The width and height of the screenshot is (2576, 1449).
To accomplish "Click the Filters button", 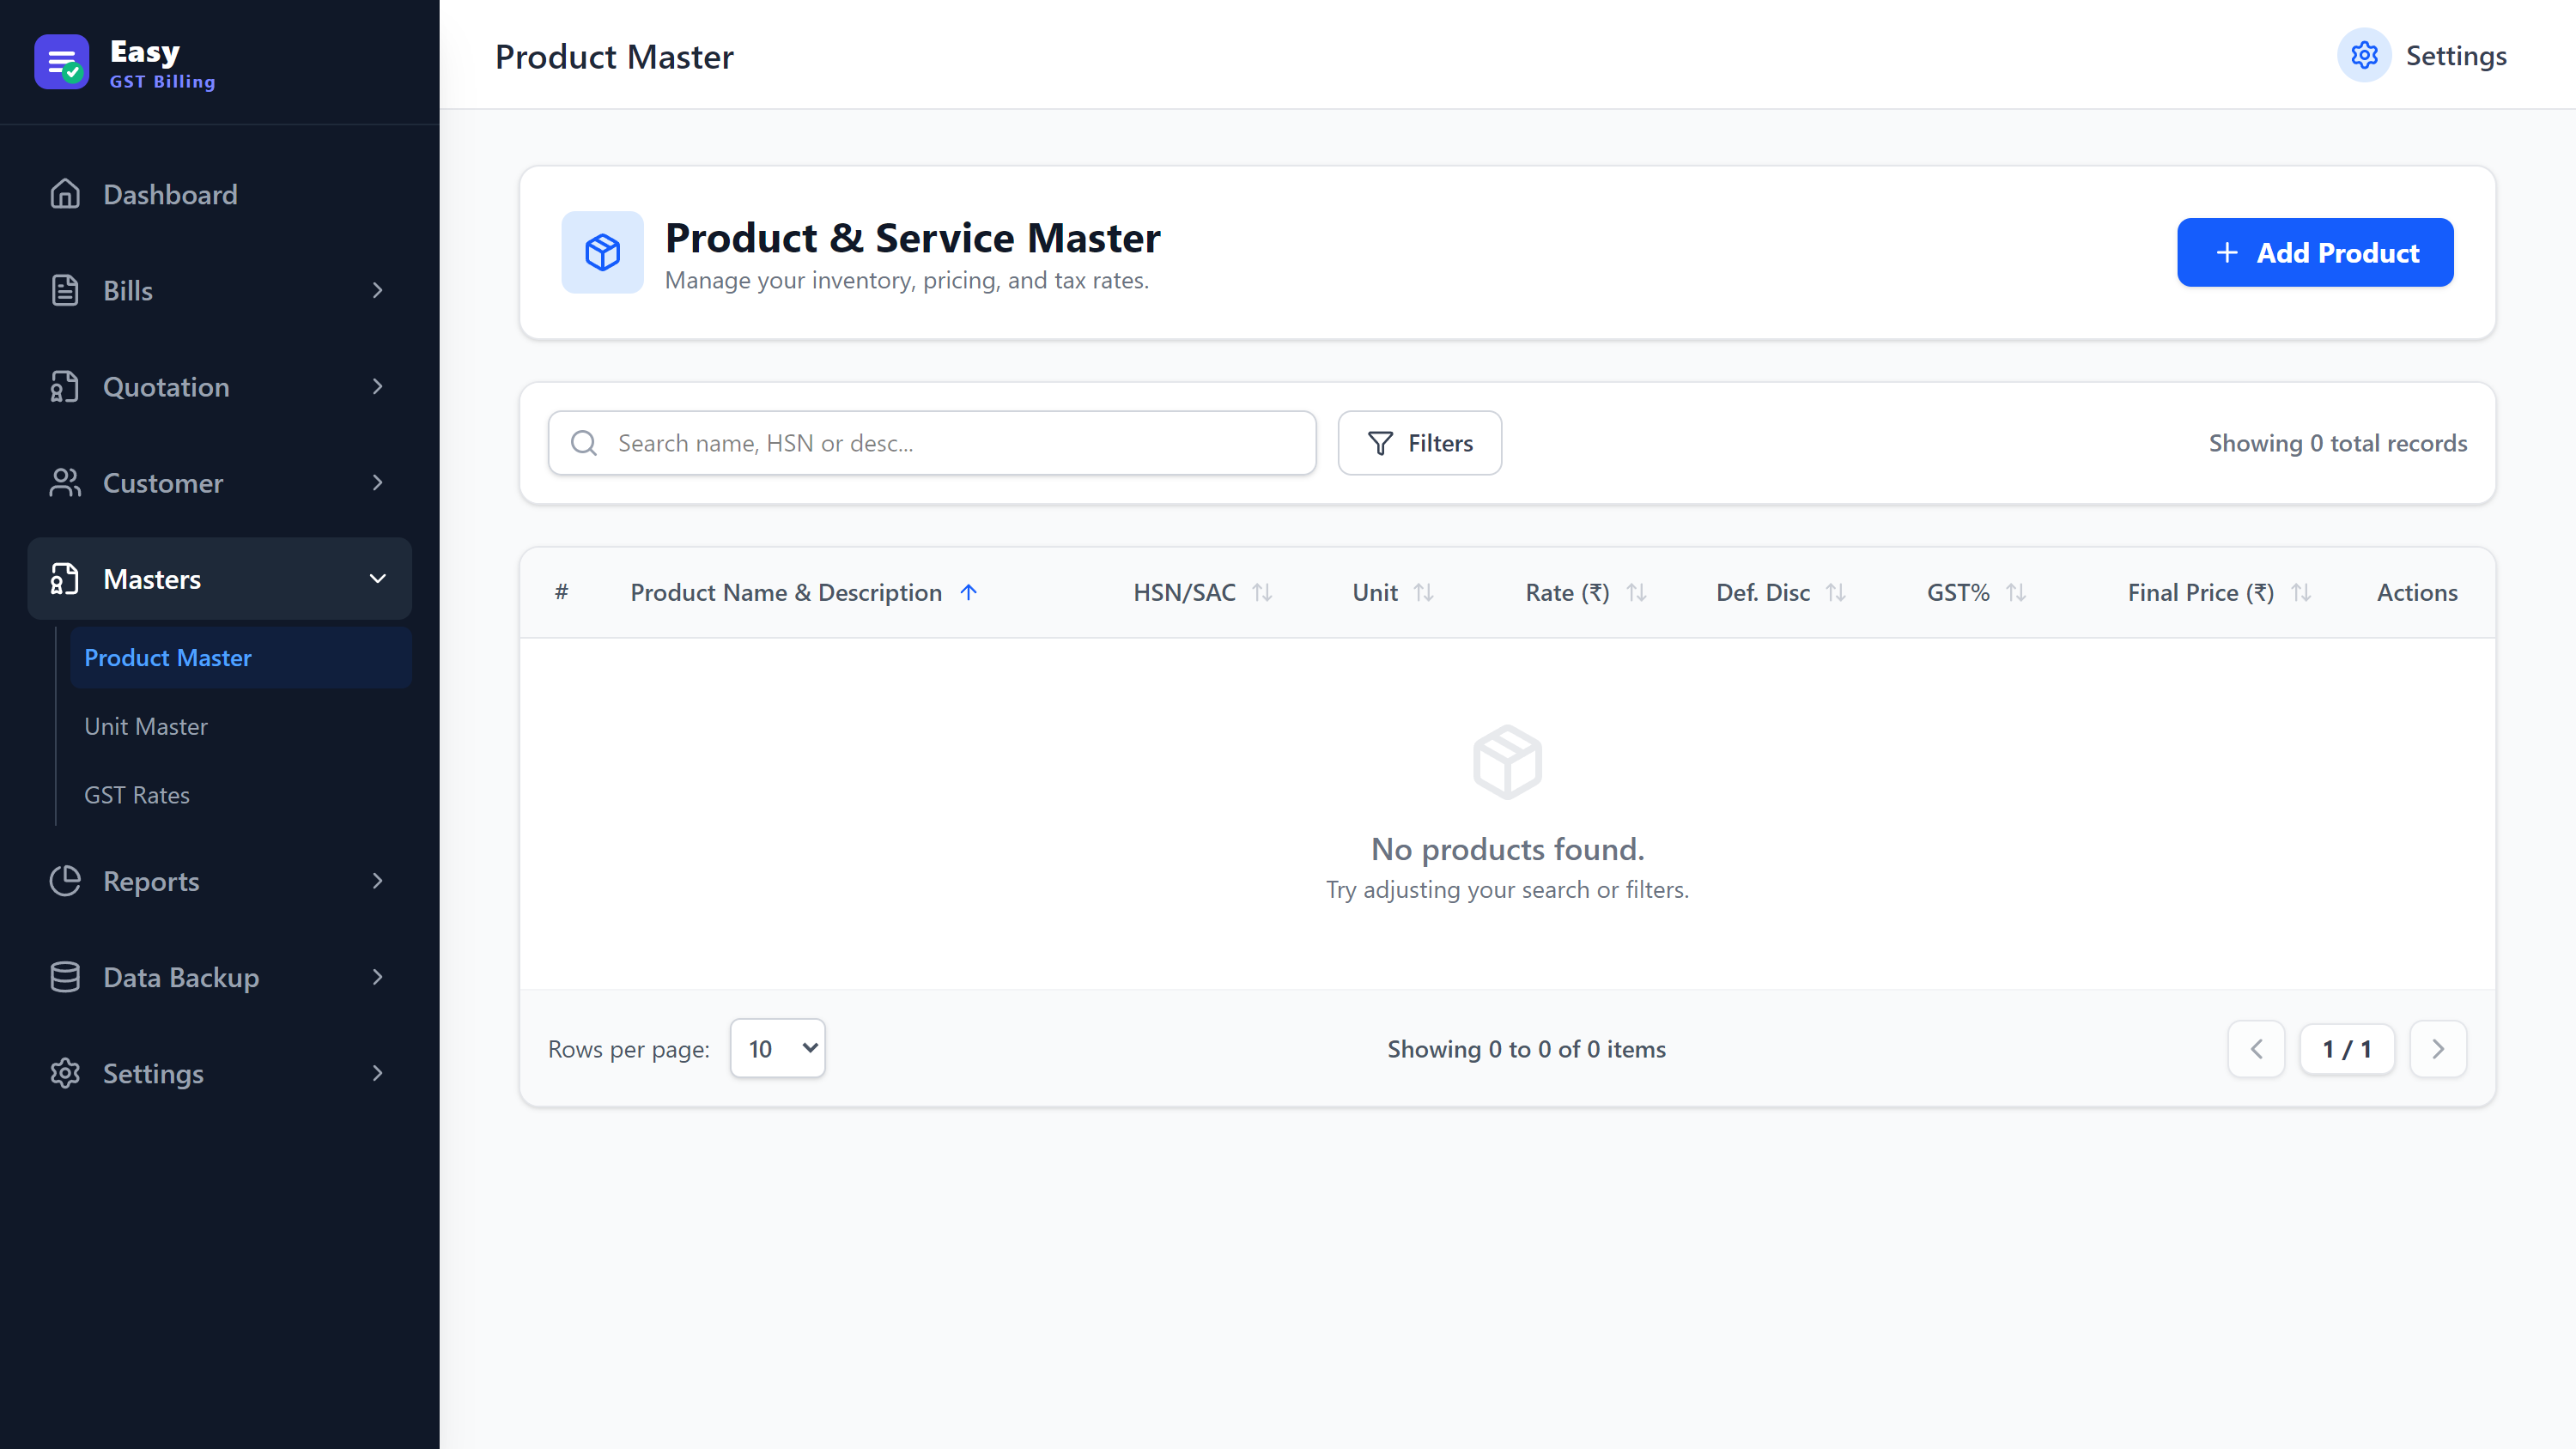I will click(x=1420, y=443).
